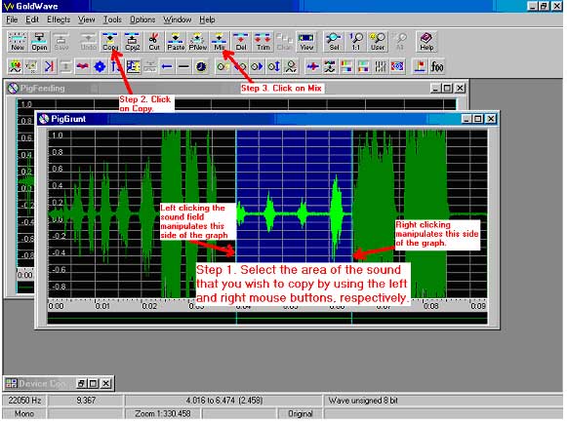This screenshot has height=423, width=567.
Task: Click the Trim toolbar button
Action: point(263,42)
